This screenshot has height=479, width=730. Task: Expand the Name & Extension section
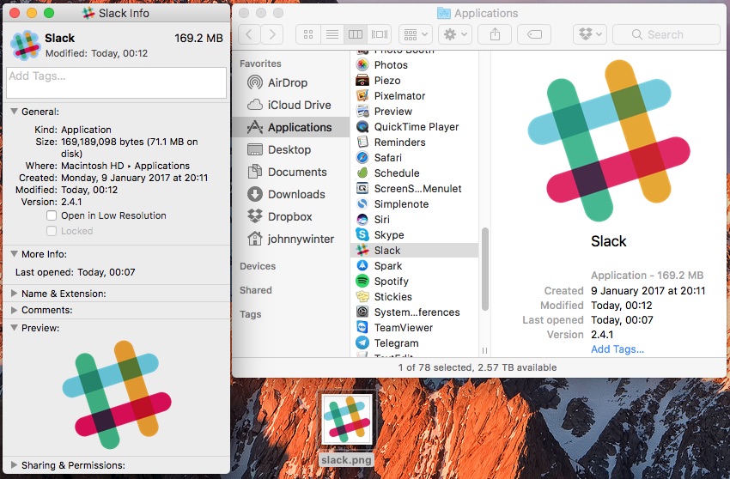click(14, 294)
